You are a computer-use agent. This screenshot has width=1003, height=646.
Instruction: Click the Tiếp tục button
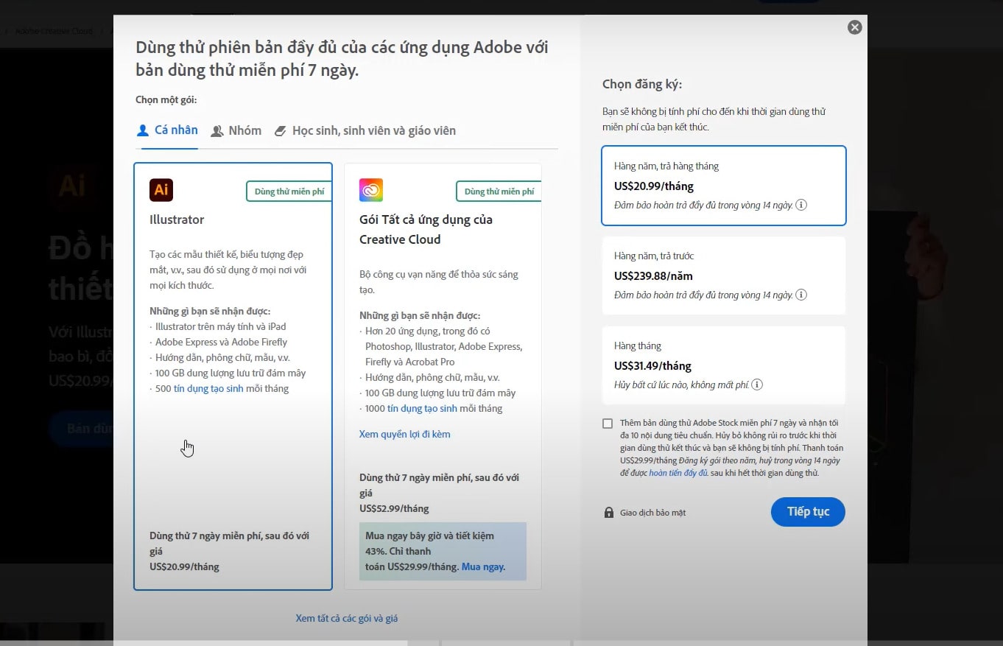point(808,512)
